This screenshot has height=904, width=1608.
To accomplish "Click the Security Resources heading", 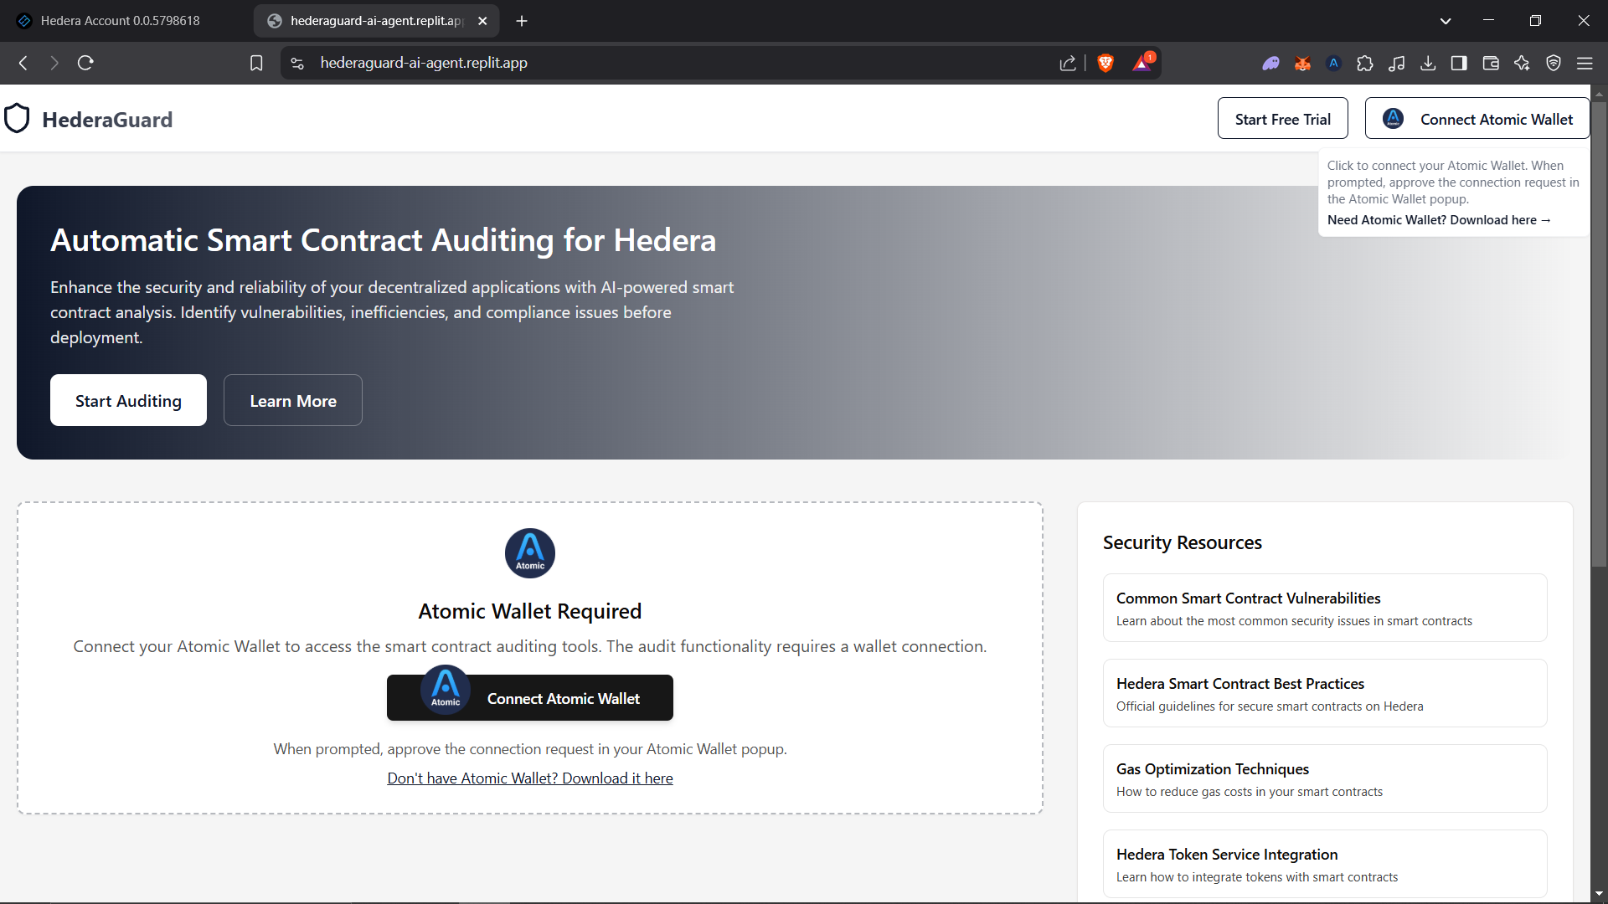I will [1182, 542].
